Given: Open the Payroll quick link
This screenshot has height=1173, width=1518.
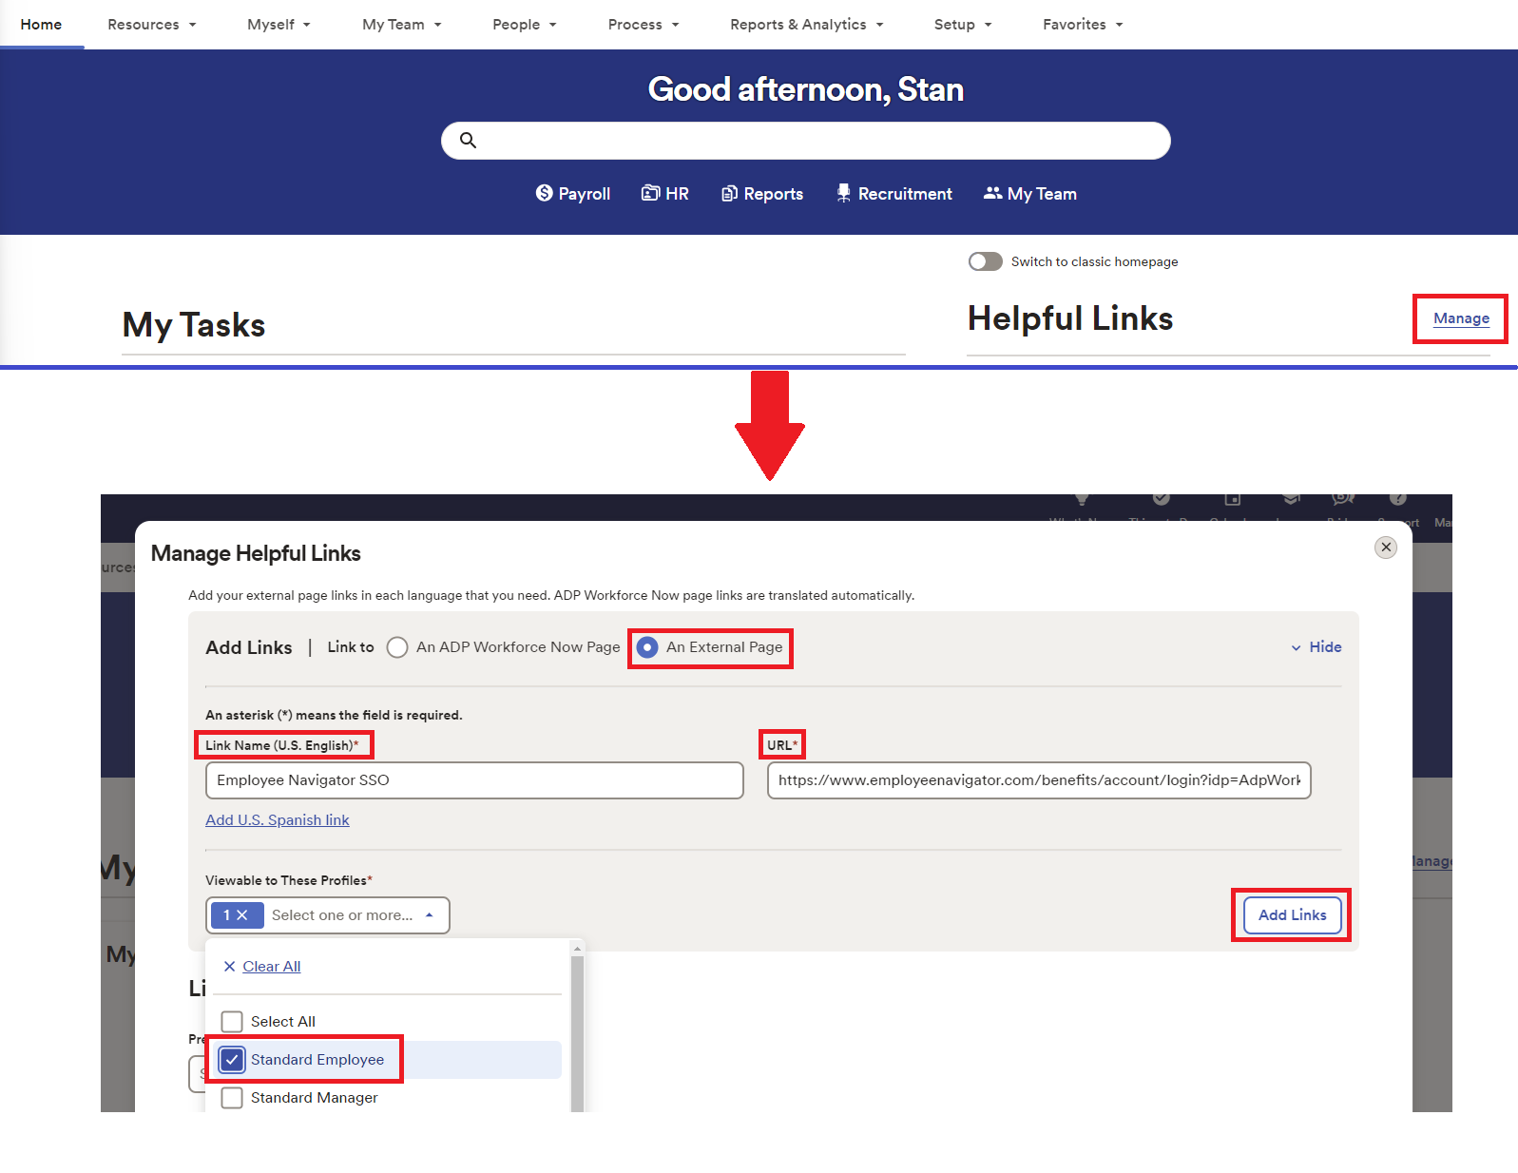Looking at the screenshot, I should 573,194.
